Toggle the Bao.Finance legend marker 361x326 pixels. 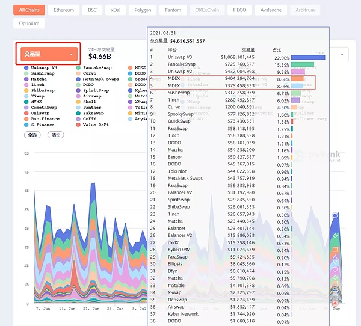[26, 118]
